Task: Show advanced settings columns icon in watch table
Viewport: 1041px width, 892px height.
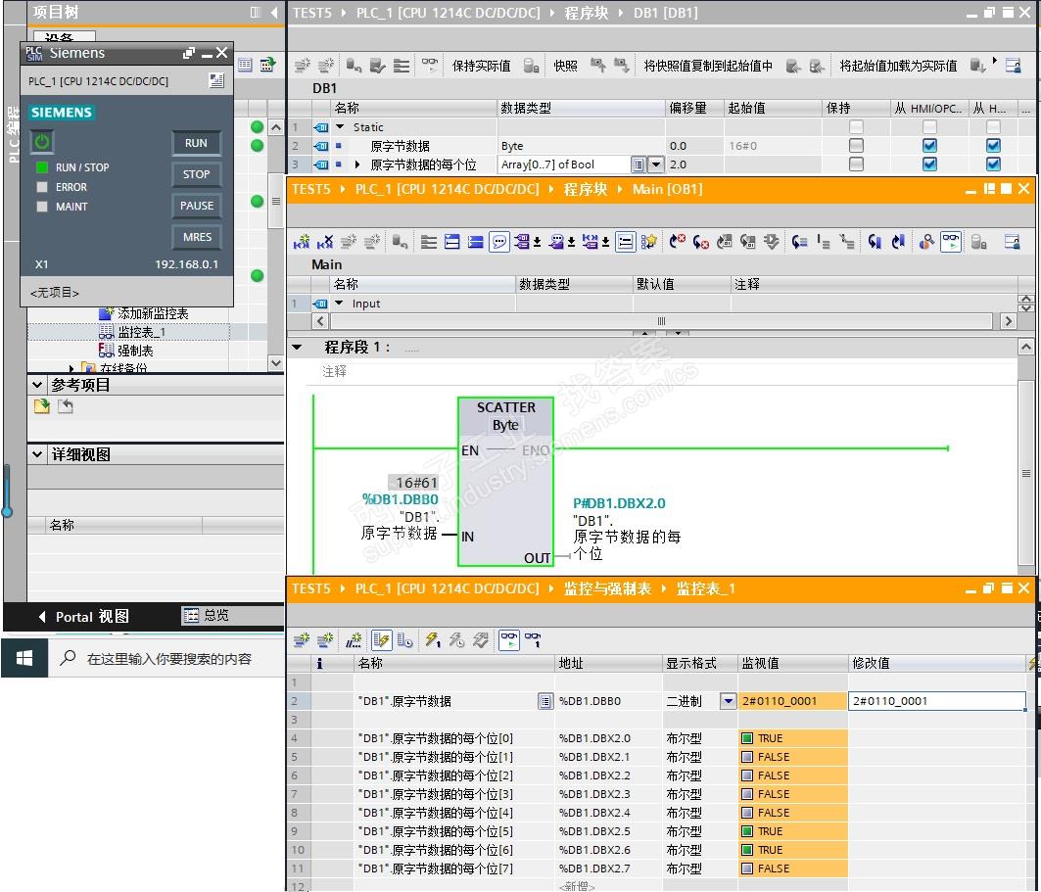Action: tap(405, 639)
